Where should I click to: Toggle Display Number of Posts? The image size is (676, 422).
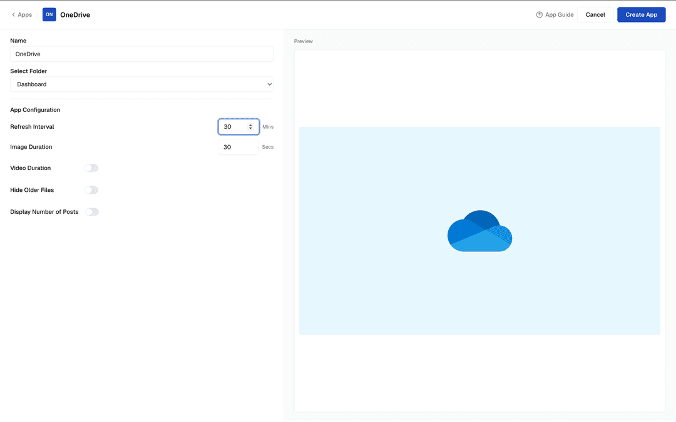(92, 212)
